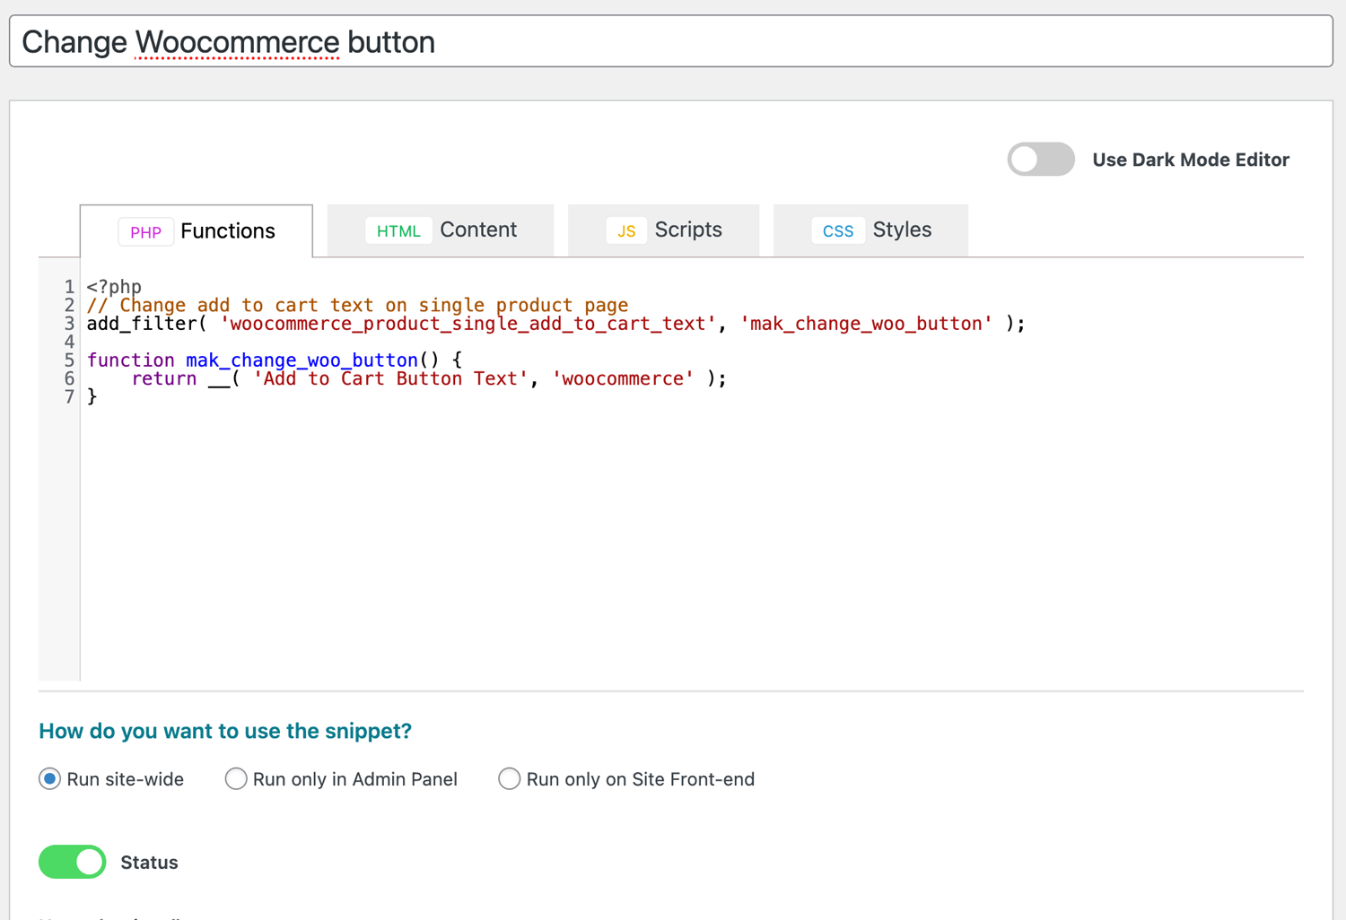Select Run site-wide radio option

[x=50, y=779]
